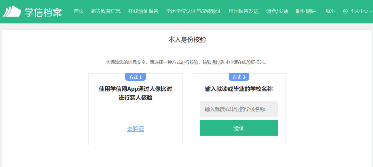This screenshot has height=167, width=373.
Task: Click the 学信档案 site title text
Action: [x=43, y=11]
